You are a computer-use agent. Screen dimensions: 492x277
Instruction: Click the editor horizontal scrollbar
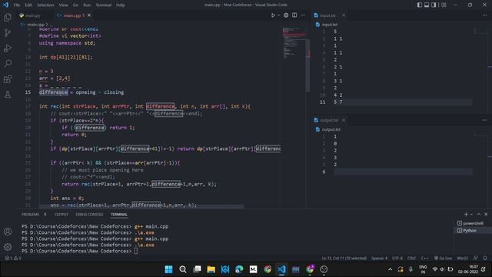(x=141, y=206)
